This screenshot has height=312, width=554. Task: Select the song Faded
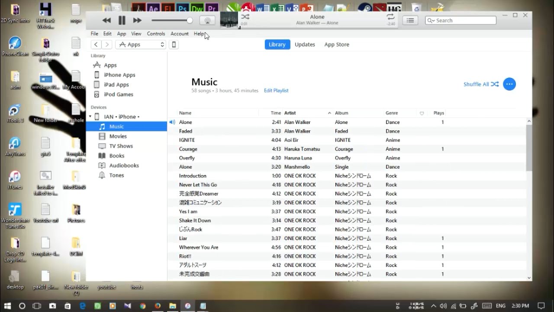click(x=347, y=131)
